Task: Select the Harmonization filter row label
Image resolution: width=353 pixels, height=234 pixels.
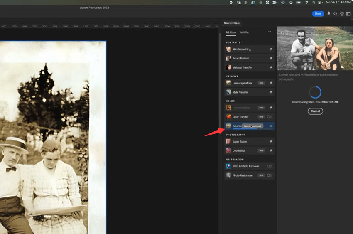Action: pyautogui.click(x=241, y=108)
